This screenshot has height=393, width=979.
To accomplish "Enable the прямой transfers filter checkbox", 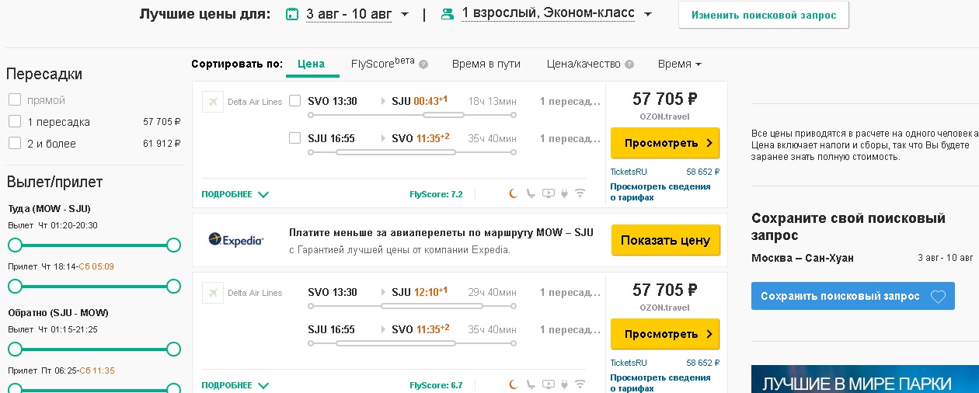I will tap(15, 100).
